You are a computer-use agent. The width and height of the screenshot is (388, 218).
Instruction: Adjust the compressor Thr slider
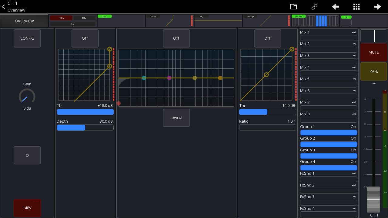(x=268, y=112)
